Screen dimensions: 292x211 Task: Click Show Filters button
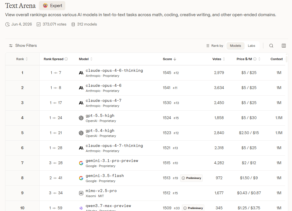[23, 46]
